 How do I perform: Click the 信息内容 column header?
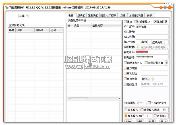point(106,26)
